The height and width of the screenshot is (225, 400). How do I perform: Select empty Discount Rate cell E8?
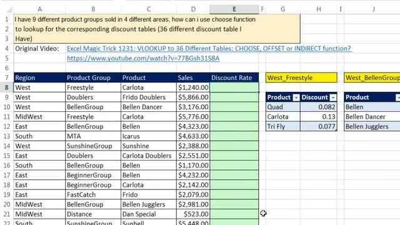click(234, 87)
